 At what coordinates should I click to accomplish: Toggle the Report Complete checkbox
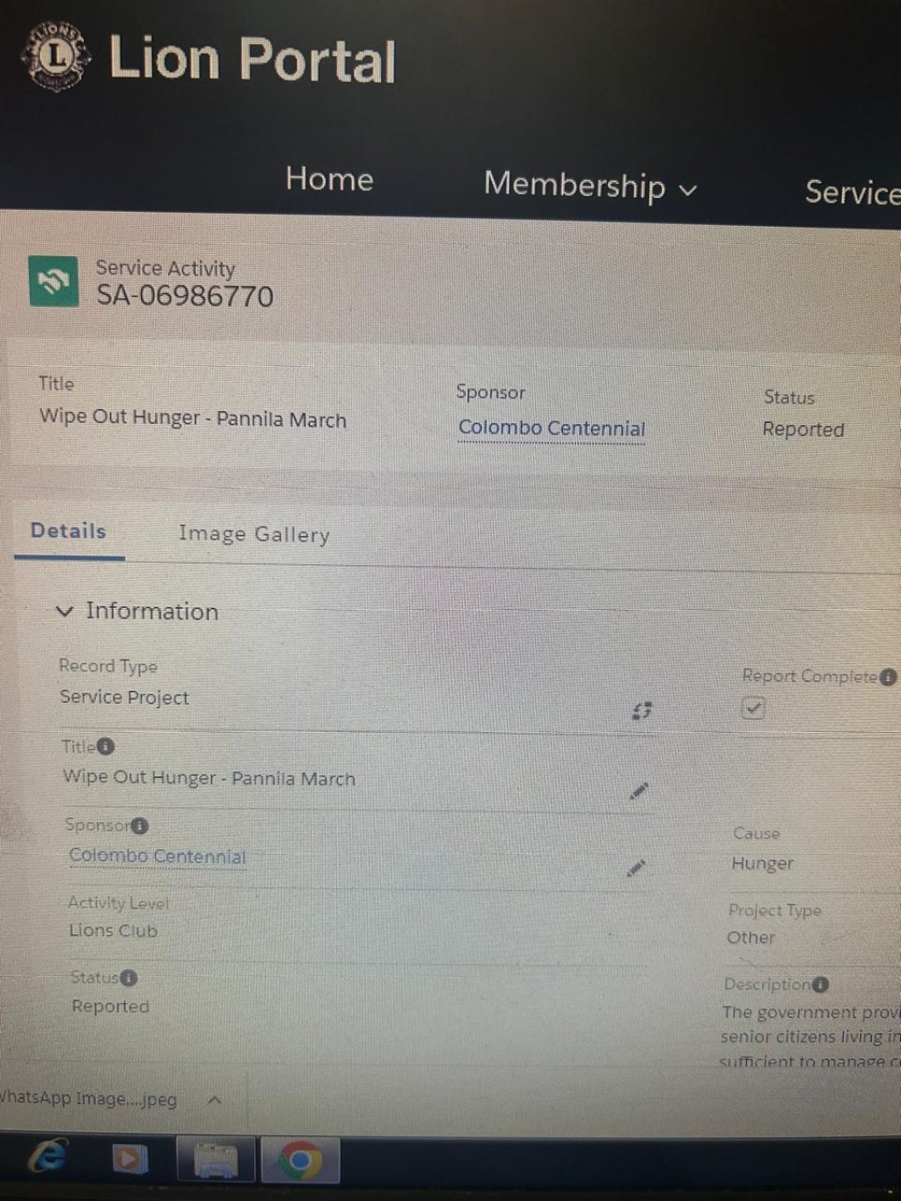pos(752,707)
